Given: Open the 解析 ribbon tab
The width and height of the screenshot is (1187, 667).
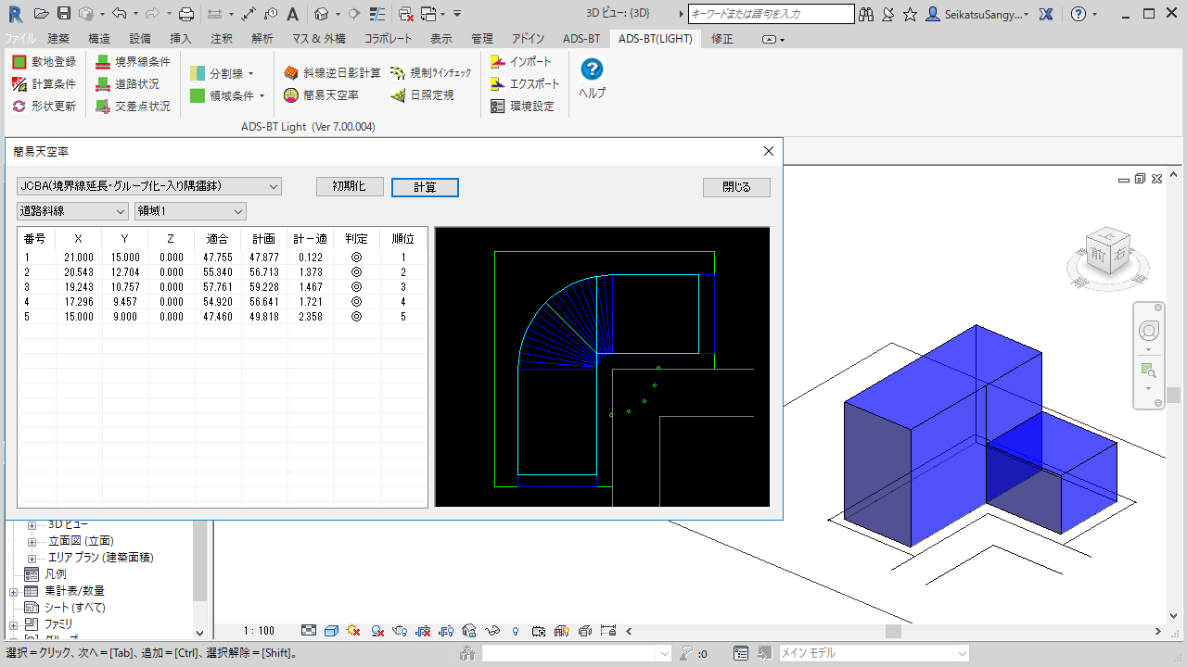Looking at the screenshot, I should pyautogui.click(x=262, y=39).
